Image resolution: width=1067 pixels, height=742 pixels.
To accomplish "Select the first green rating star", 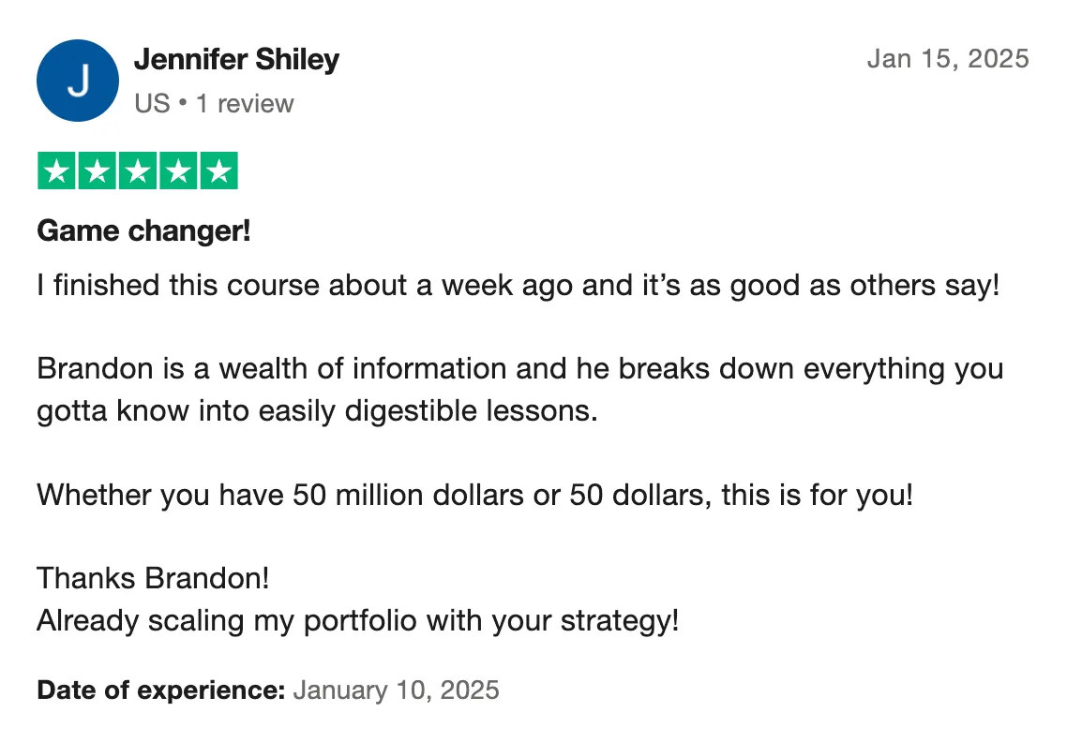I will click(56, 171).
